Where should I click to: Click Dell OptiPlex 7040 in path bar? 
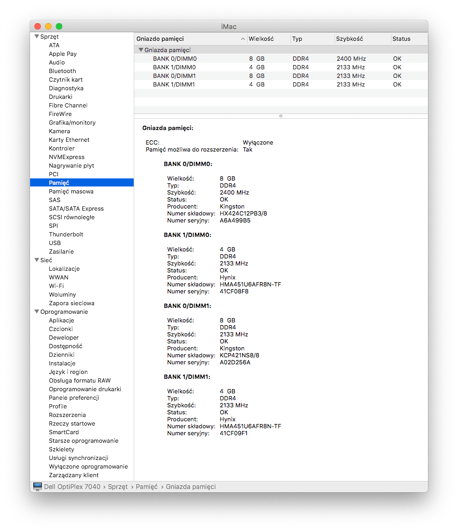pyautogui.click(x=71, y=486)
